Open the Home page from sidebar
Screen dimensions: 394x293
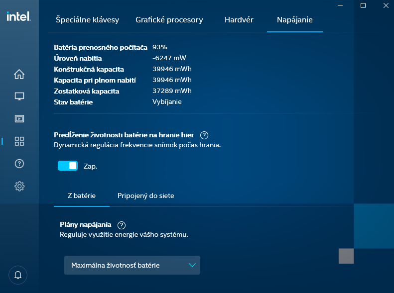tap(19, 74)
